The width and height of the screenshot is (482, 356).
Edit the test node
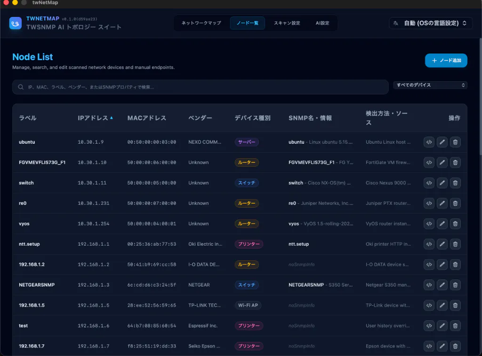point(442,325)
